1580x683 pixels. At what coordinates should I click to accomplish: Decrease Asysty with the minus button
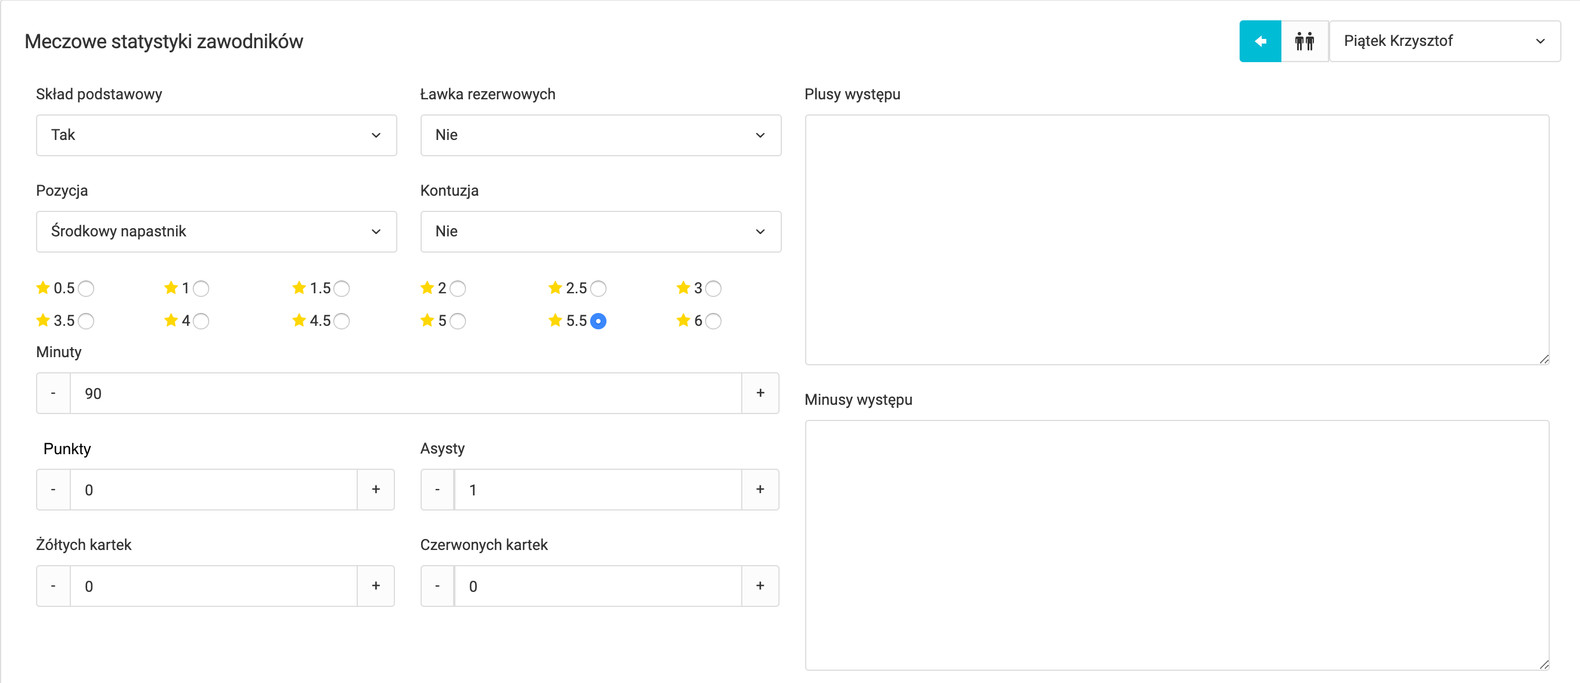pyautogui.click(x=437, y=489)
